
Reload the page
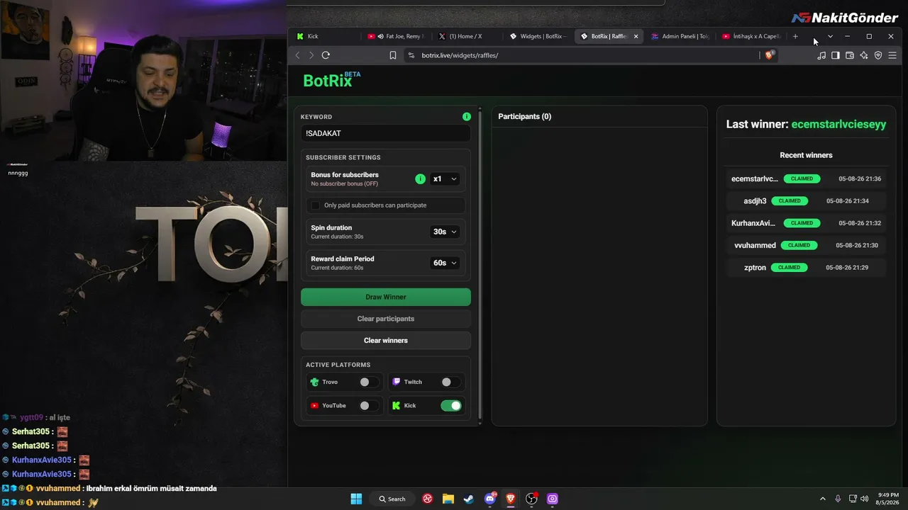[326, 55]
